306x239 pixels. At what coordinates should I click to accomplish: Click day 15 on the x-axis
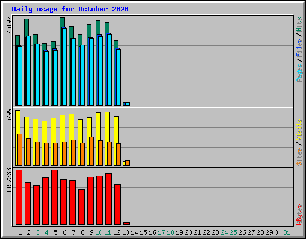pyautogui.click(x=143, y=232)
